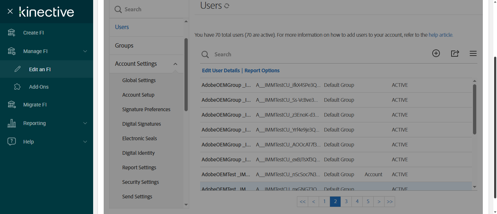
Task: Open the hamburger options menu icon
Action: pos(473,54)
